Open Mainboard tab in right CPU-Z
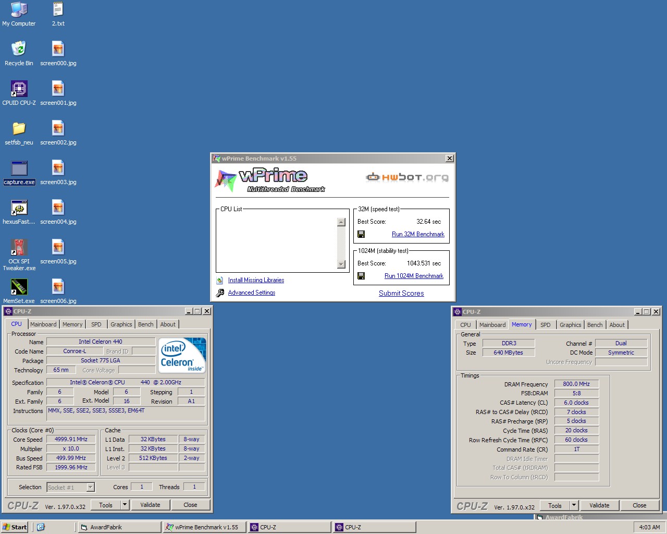Screen dimensions: 667x534 point(492,325)
